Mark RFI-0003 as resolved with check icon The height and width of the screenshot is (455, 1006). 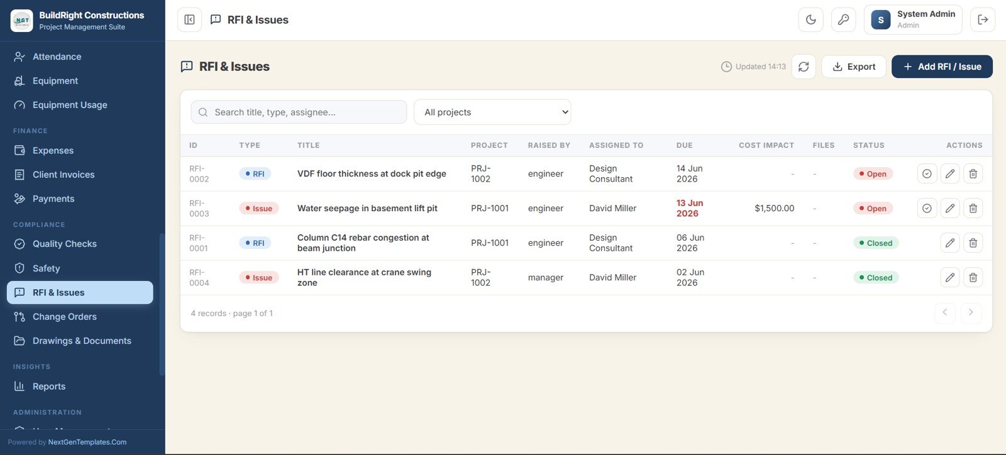pyautogui.click(x=927, y=208)
